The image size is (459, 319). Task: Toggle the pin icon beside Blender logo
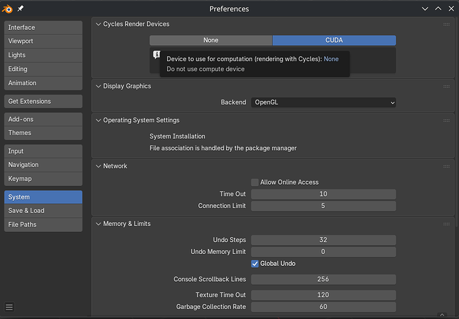coord(21,9)
